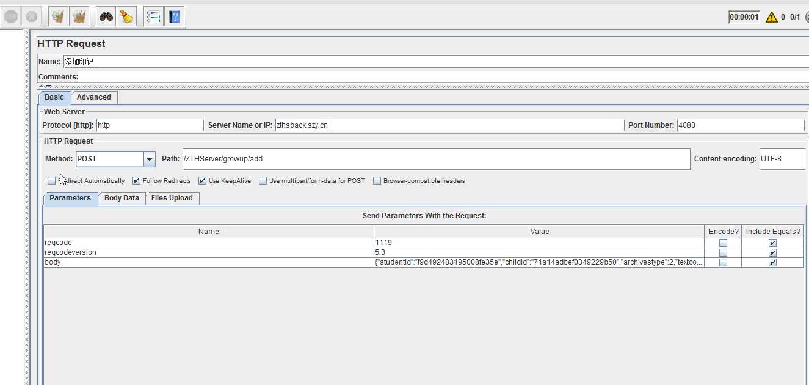Screen dimensions: 809x385
Task: Click the Clear broom icon
Action: click(x=58, y=16)
